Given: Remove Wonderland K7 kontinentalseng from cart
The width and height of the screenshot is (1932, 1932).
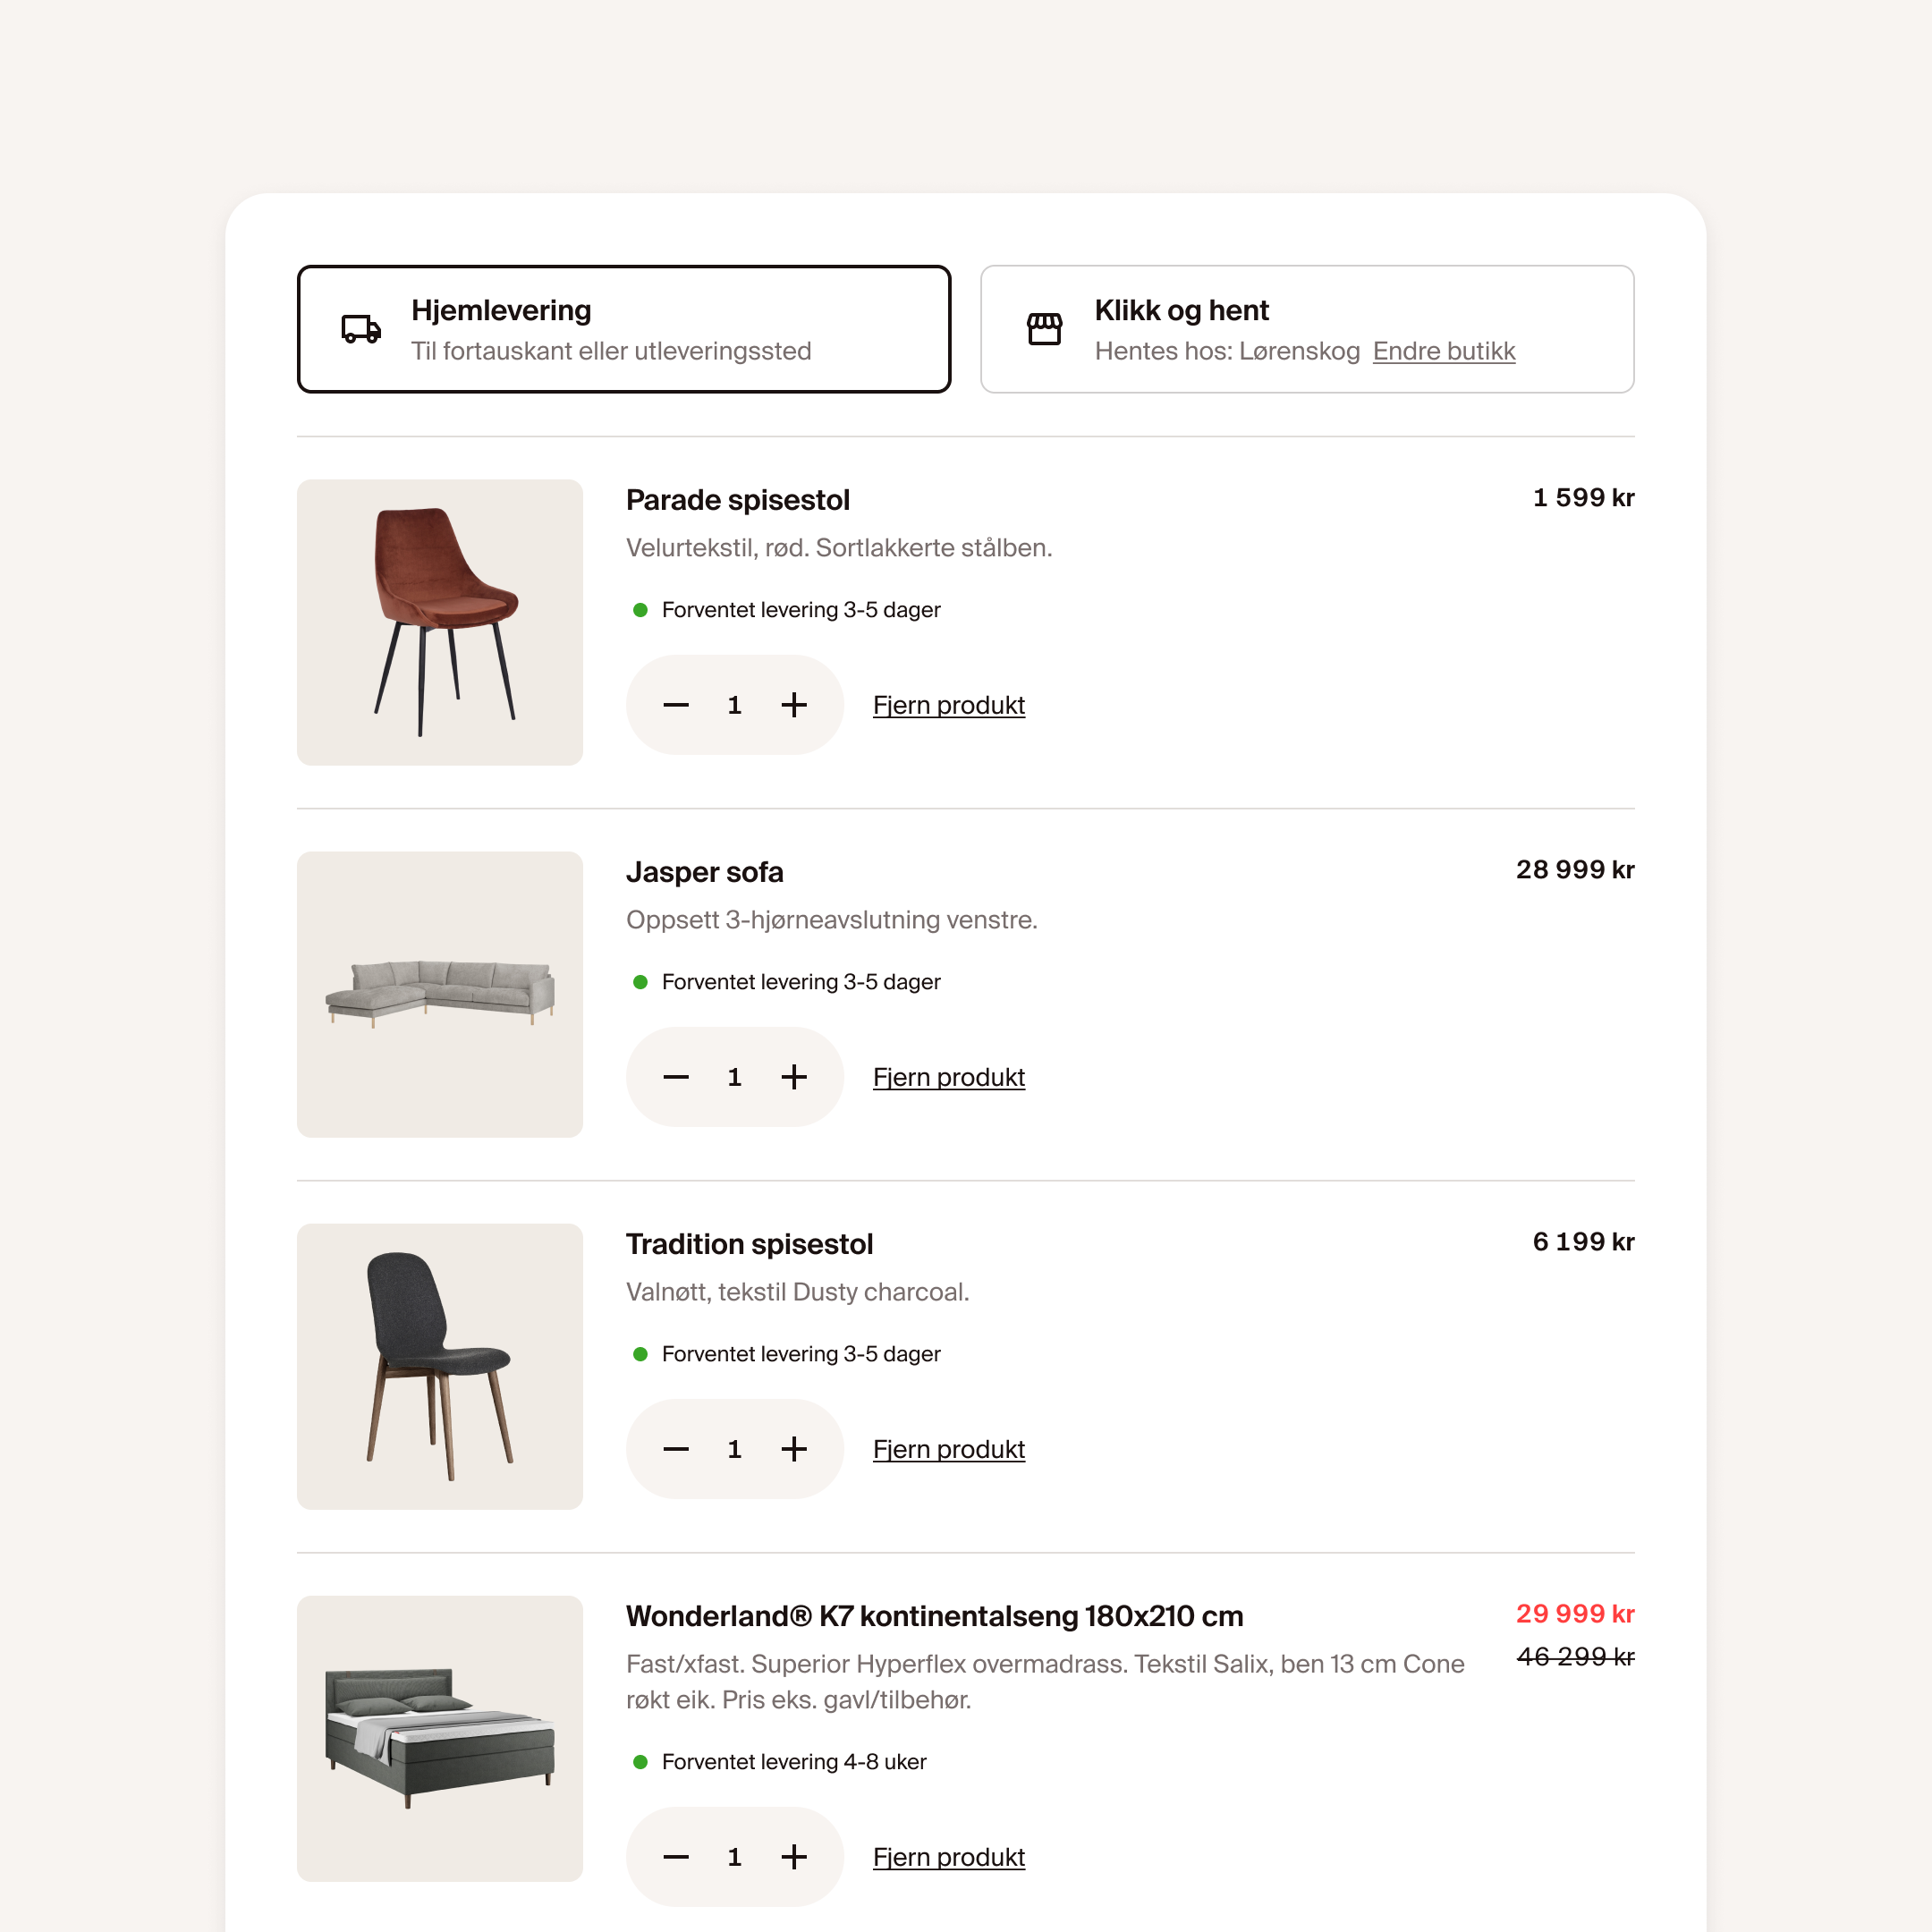Looking at the screenshot, I should 949,1857.
